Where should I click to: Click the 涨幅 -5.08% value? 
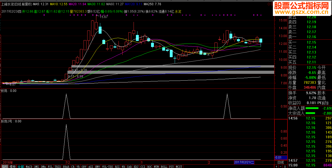311,77
